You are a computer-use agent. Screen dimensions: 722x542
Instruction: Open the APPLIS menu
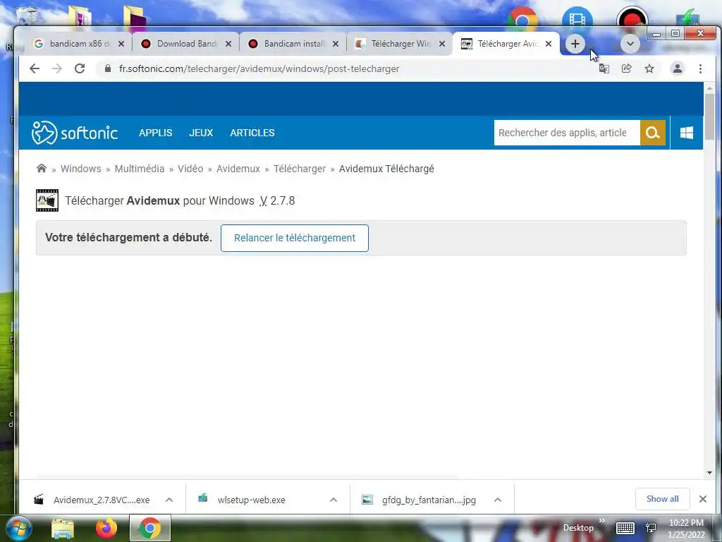tap(156, 133)
